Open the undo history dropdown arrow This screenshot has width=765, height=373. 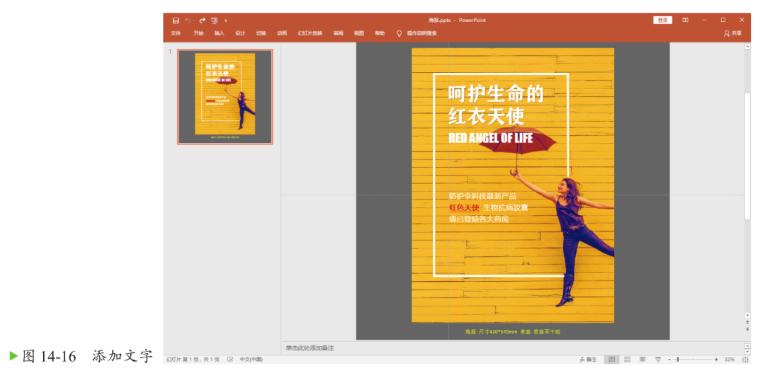point(193,21)
